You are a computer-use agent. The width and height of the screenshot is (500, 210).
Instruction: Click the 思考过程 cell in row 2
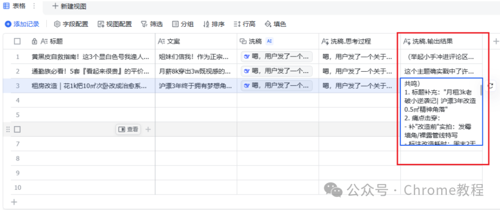(x=360, y=71)
